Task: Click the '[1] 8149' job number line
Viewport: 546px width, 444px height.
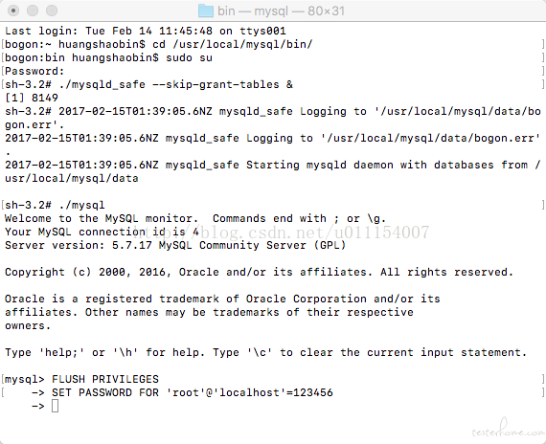Action: tap(32, 98)
